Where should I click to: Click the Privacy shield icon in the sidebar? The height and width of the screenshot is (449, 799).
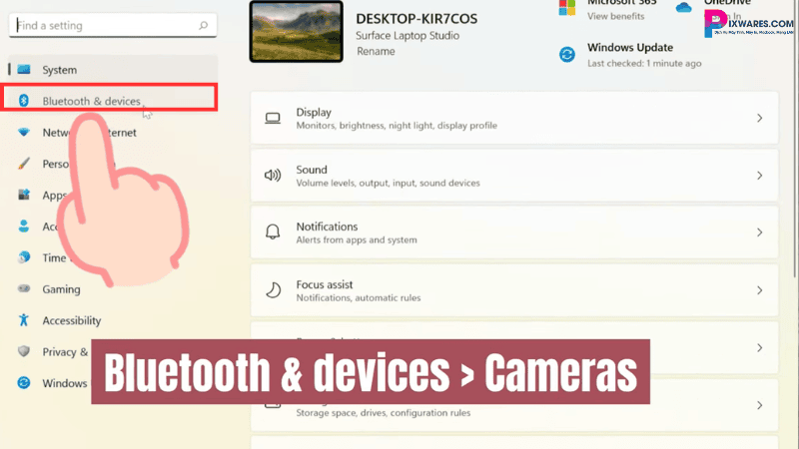24,351
